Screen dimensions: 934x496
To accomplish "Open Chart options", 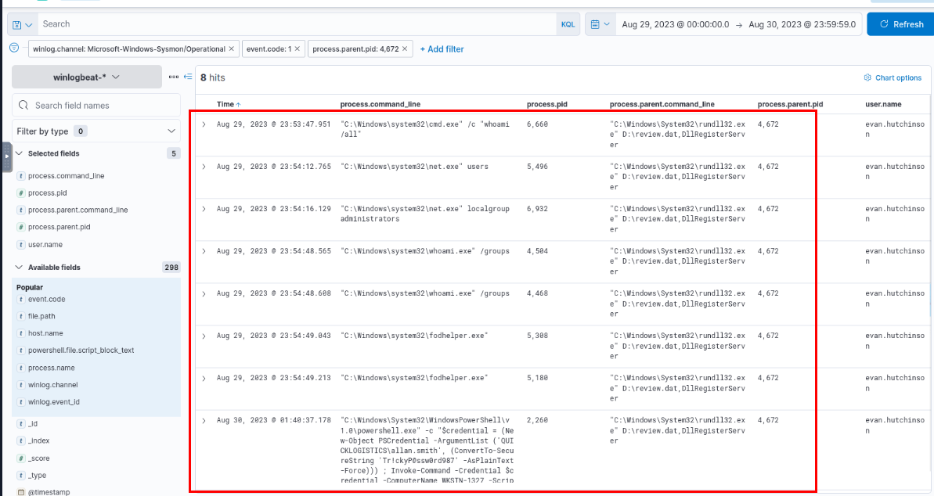I will click(893, 77).
